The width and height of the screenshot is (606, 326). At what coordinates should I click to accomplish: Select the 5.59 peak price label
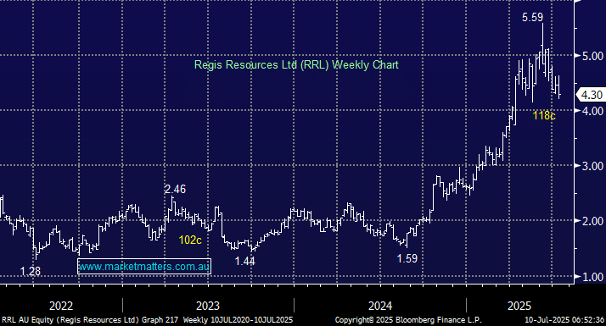tap(532, 17)
